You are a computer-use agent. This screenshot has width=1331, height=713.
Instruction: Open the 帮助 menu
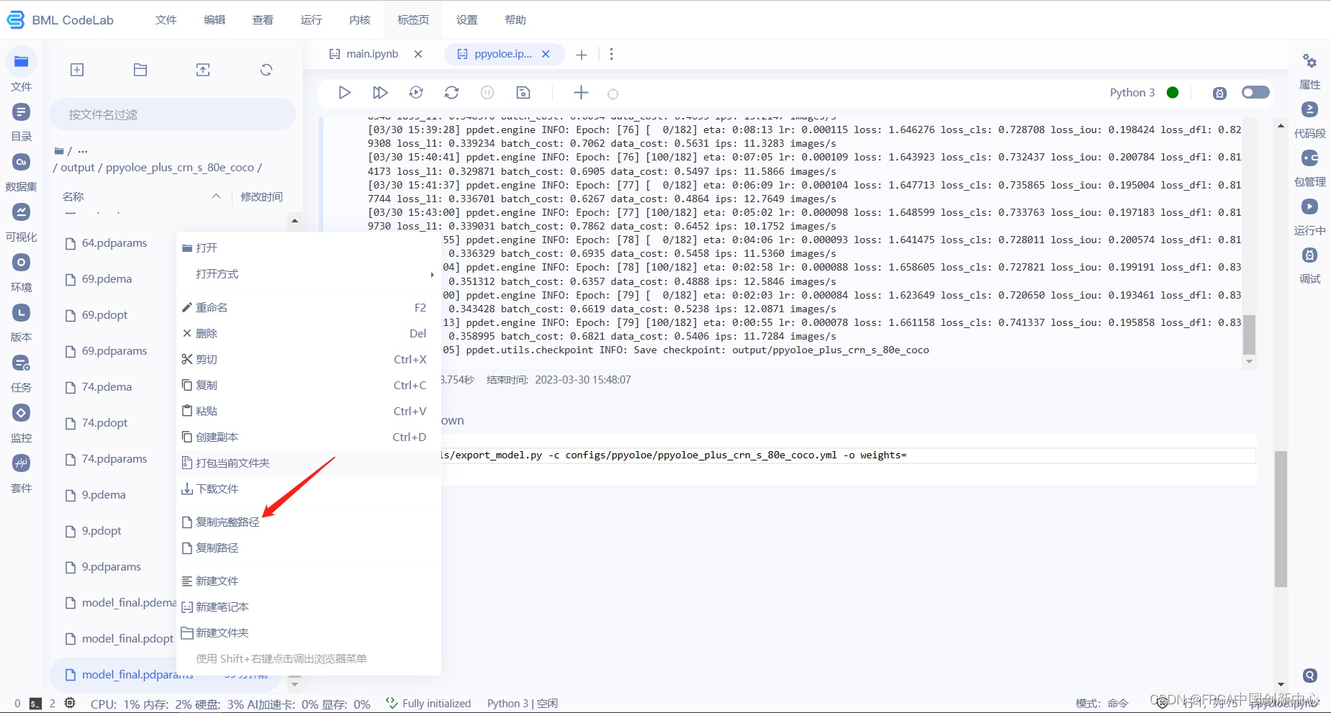[x=515, y=19]
